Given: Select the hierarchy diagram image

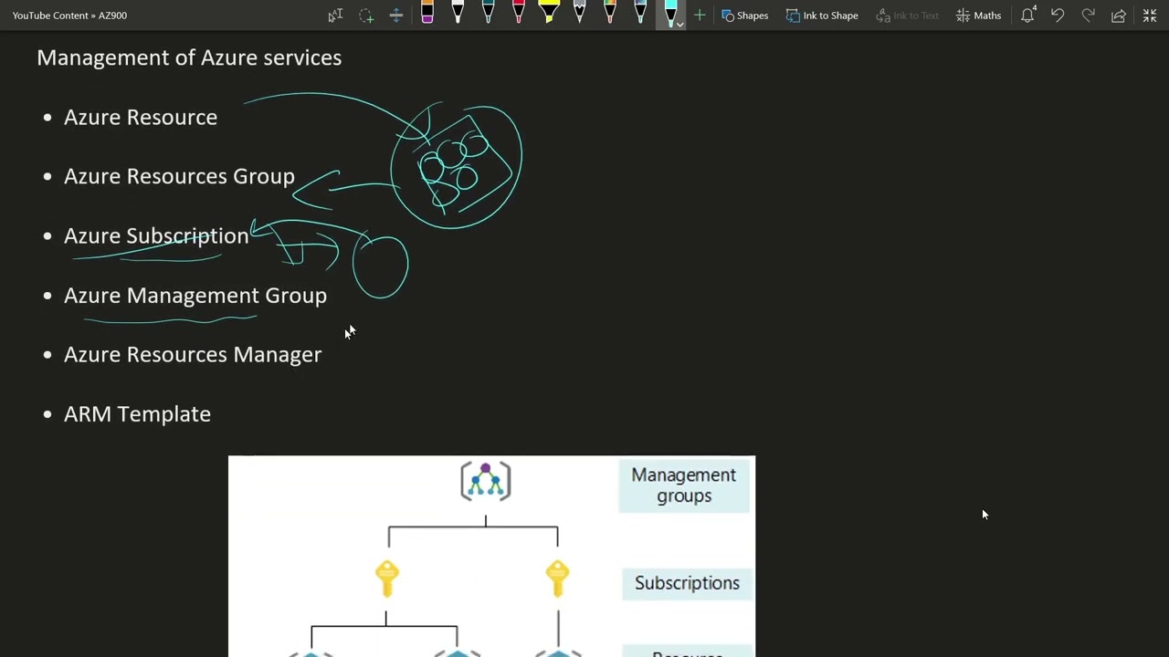Looking at the screenshot, I should click(x=491, y=556).
